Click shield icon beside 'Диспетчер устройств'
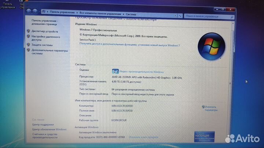This screenshot has height=148, width=264. click(x=28, y=31)
